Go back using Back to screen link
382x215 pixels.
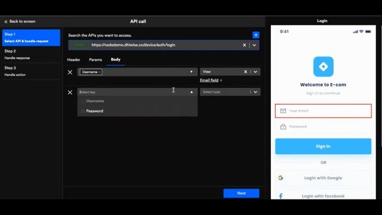click(x=20, y=21)
